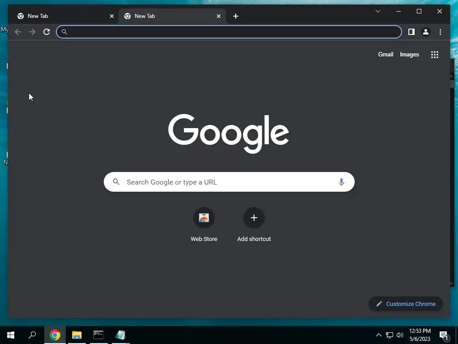Viewport: 458px width, 344px height.
Task: Open the Gmail link
Action: (386, 54)
